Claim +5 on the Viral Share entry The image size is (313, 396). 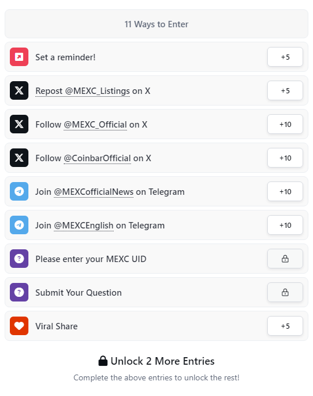pyautogui.click(x=285, y=326)
